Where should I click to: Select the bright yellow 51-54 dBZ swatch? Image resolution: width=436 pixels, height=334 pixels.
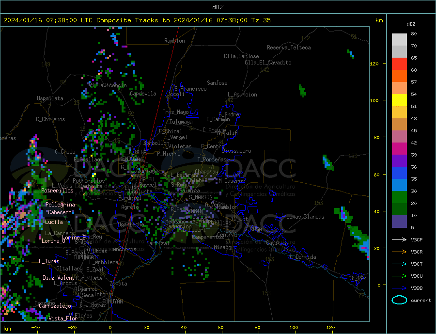[x=399, y=100]
